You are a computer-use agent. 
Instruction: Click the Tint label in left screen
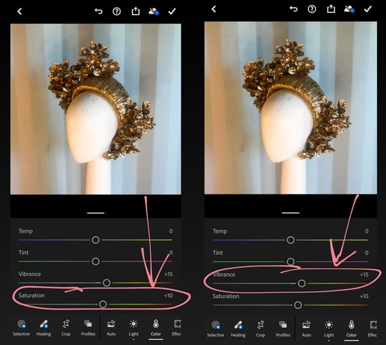pos(23,253)
